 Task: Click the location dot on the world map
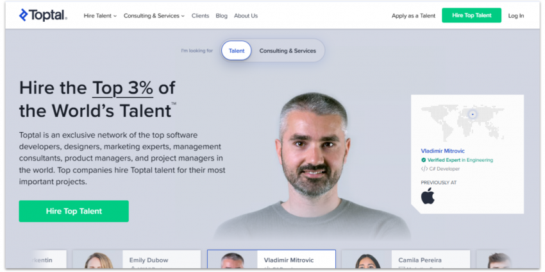[x=473, y=114]
